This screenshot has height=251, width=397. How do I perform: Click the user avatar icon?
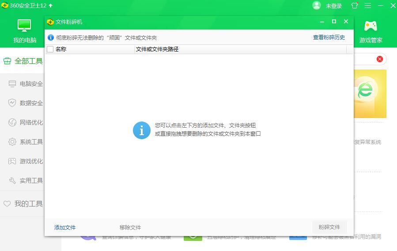point(316,6)
